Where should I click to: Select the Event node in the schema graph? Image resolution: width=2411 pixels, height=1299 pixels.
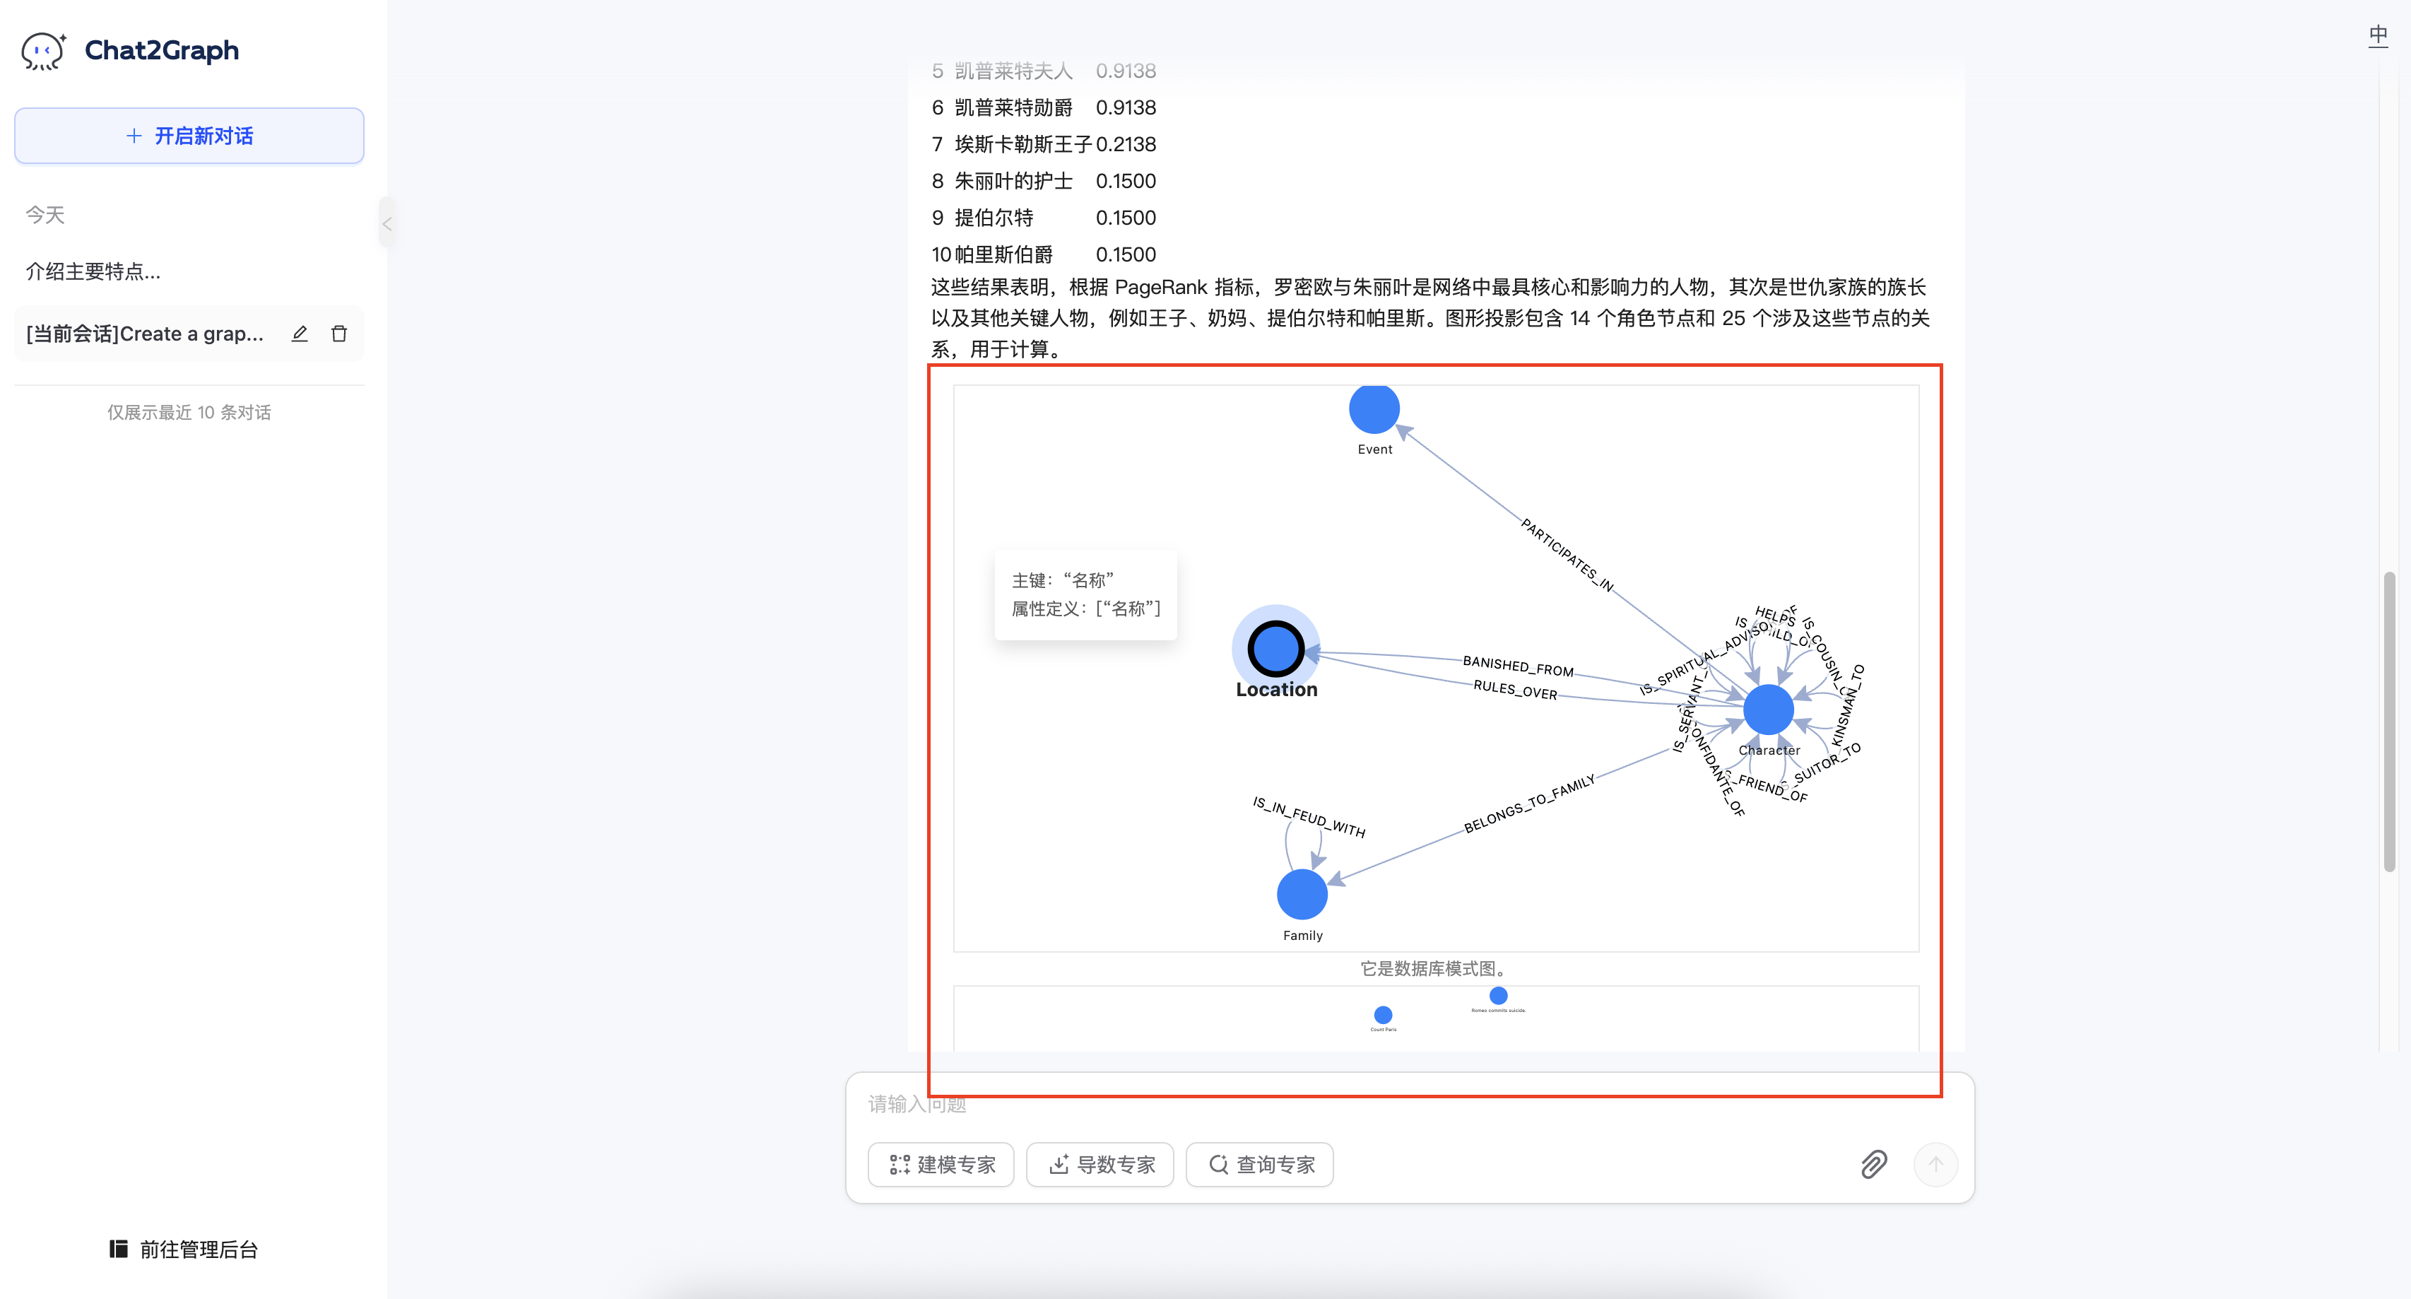(1374, 409)
